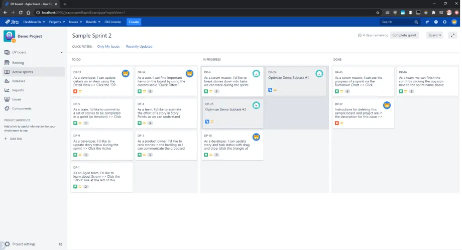Open the DP-13 issue key link
This screenshot has width=462, height=250.
click(x=77, y=72)
